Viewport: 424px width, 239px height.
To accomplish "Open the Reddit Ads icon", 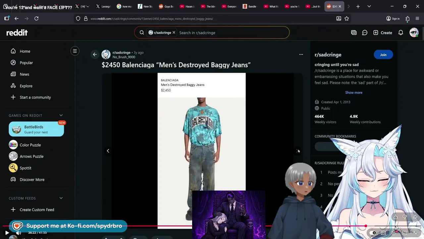I will point(354,33).
